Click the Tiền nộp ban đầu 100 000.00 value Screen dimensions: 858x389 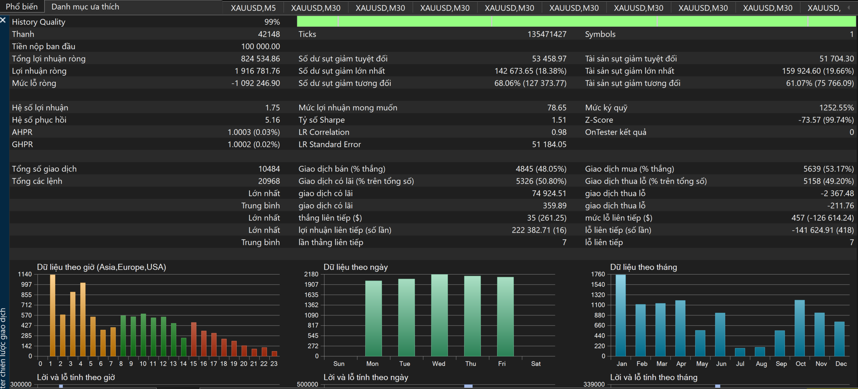point(261,47)
